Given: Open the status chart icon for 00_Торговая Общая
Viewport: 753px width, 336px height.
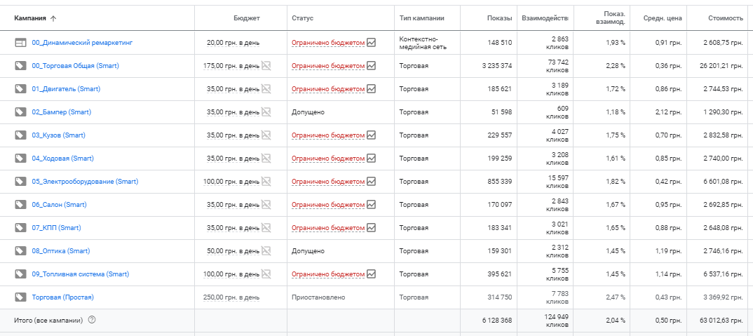Looking at the screenshot, I should pyautogui.click(x=371, y=65).
